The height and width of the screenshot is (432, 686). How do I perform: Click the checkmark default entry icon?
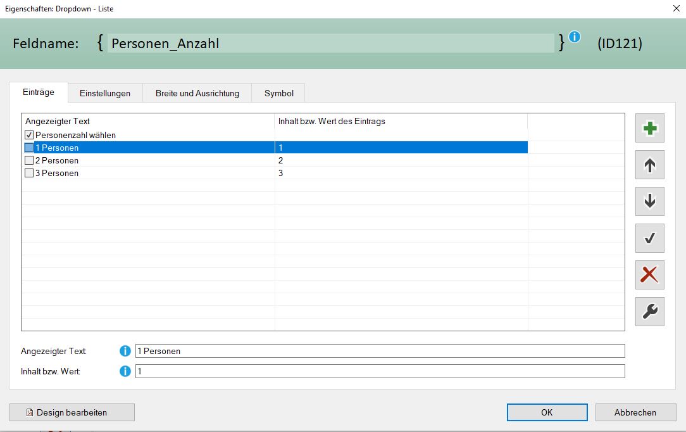click(x=649, y=238)
